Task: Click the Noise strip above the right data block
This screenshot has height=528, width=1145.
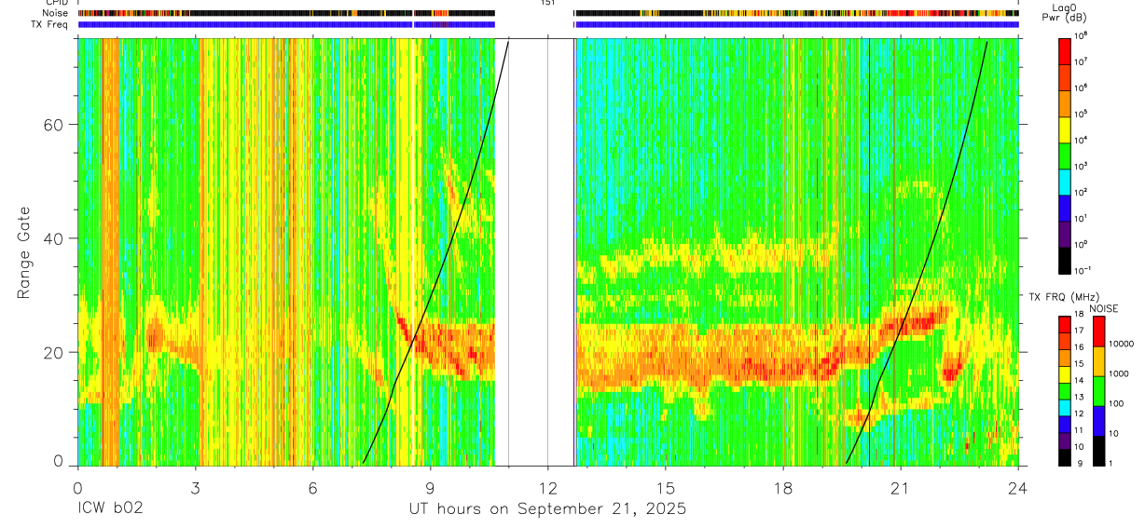Action: [x=797, y=13]
